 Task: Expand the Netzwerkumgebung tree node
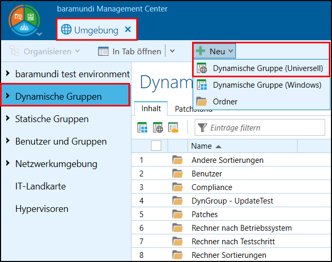pos(7,164)
